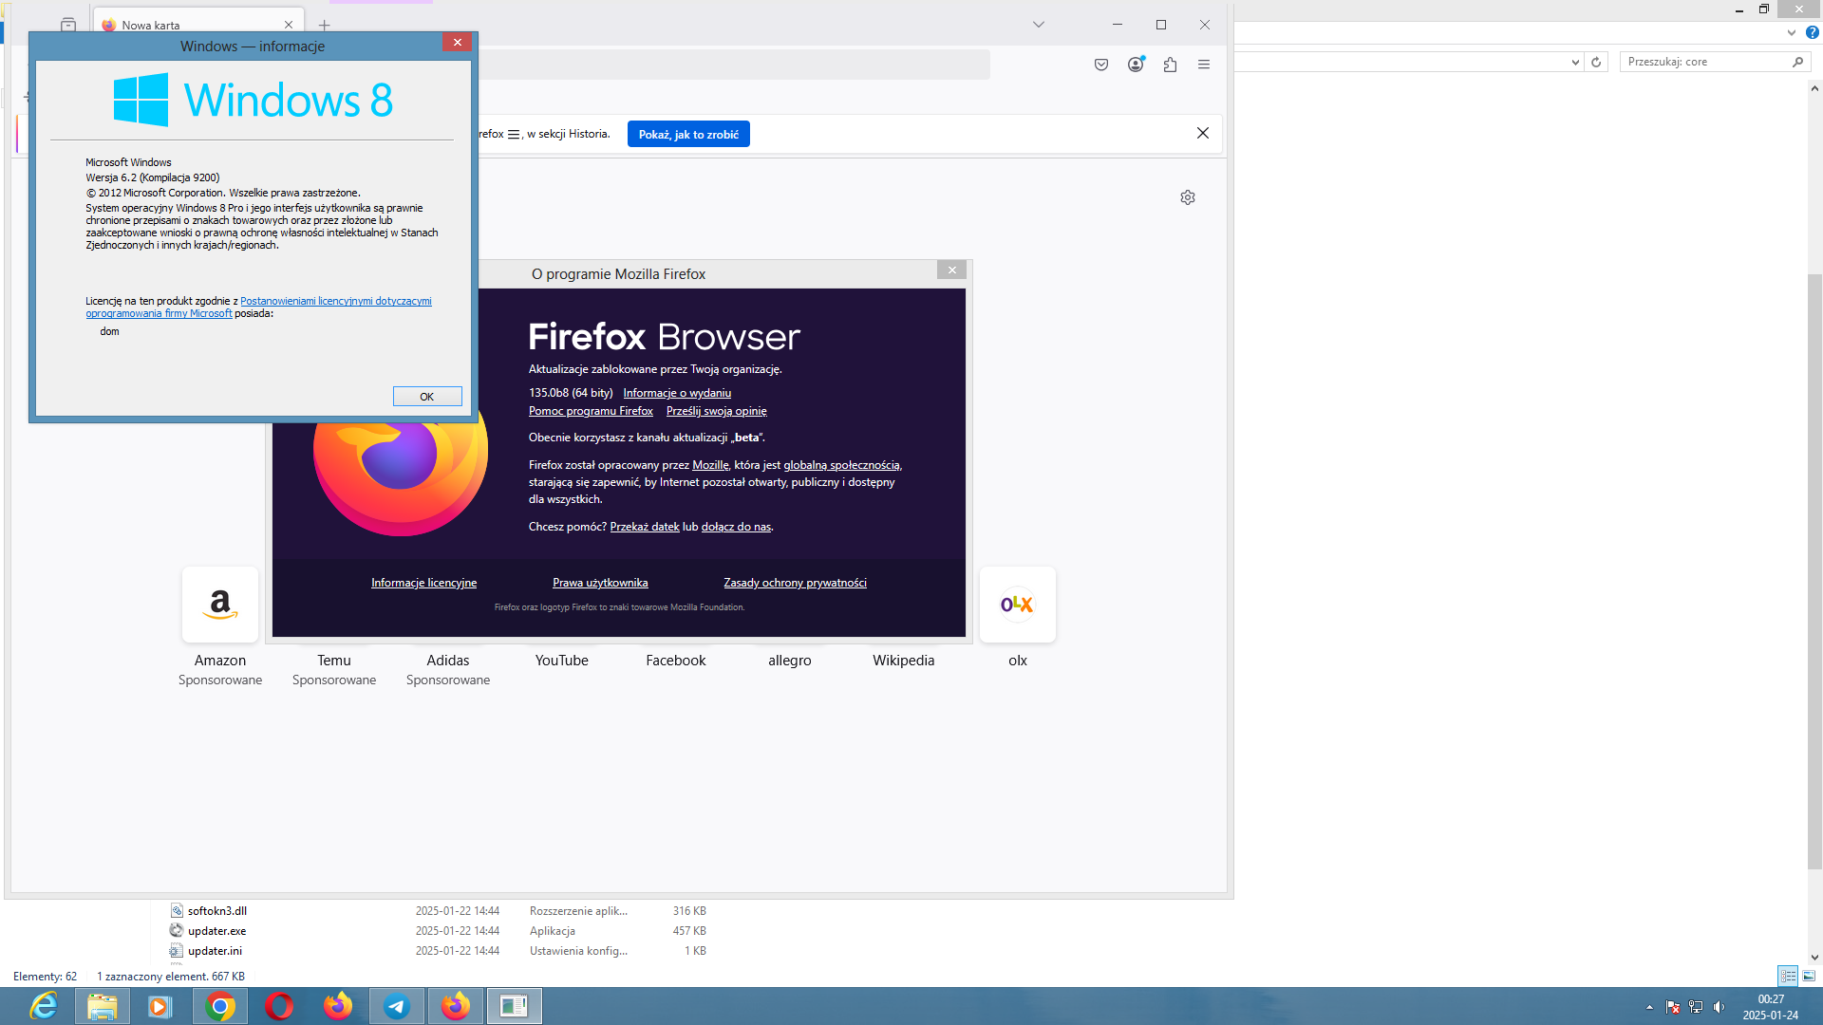Open the Firefox extensions icon
Screen dimensions: 1823x1025
point(1170,65)
